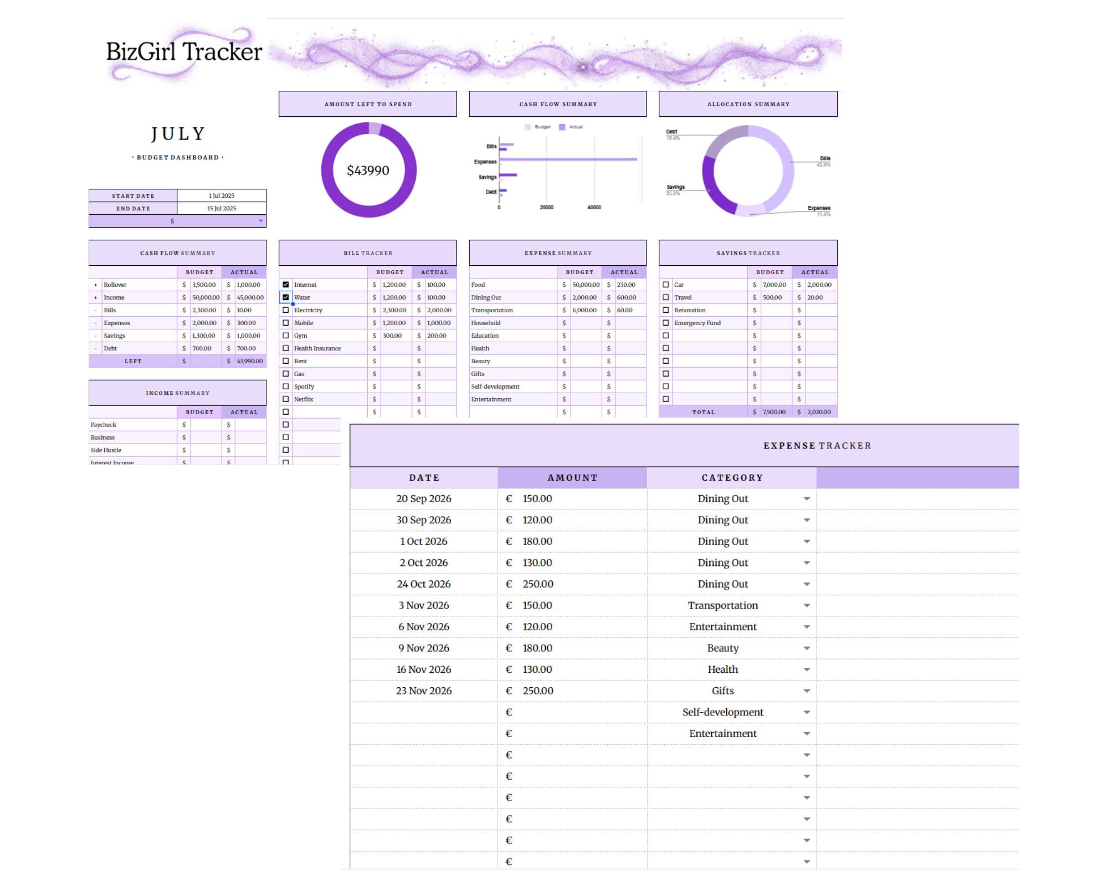
Task: Open the currency symbol dropdown under End Date
Action: 260,221
